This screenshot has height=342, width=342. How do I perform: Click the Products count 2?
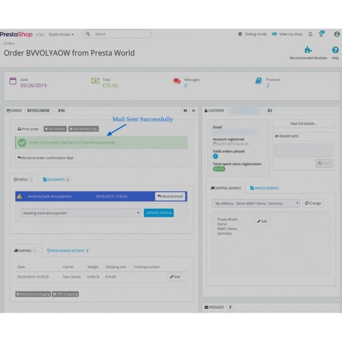point(267,86)
